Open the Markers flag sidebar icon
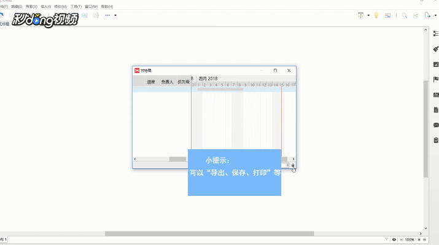This screenshot has width=439, height=245. [x=436, y=80]
